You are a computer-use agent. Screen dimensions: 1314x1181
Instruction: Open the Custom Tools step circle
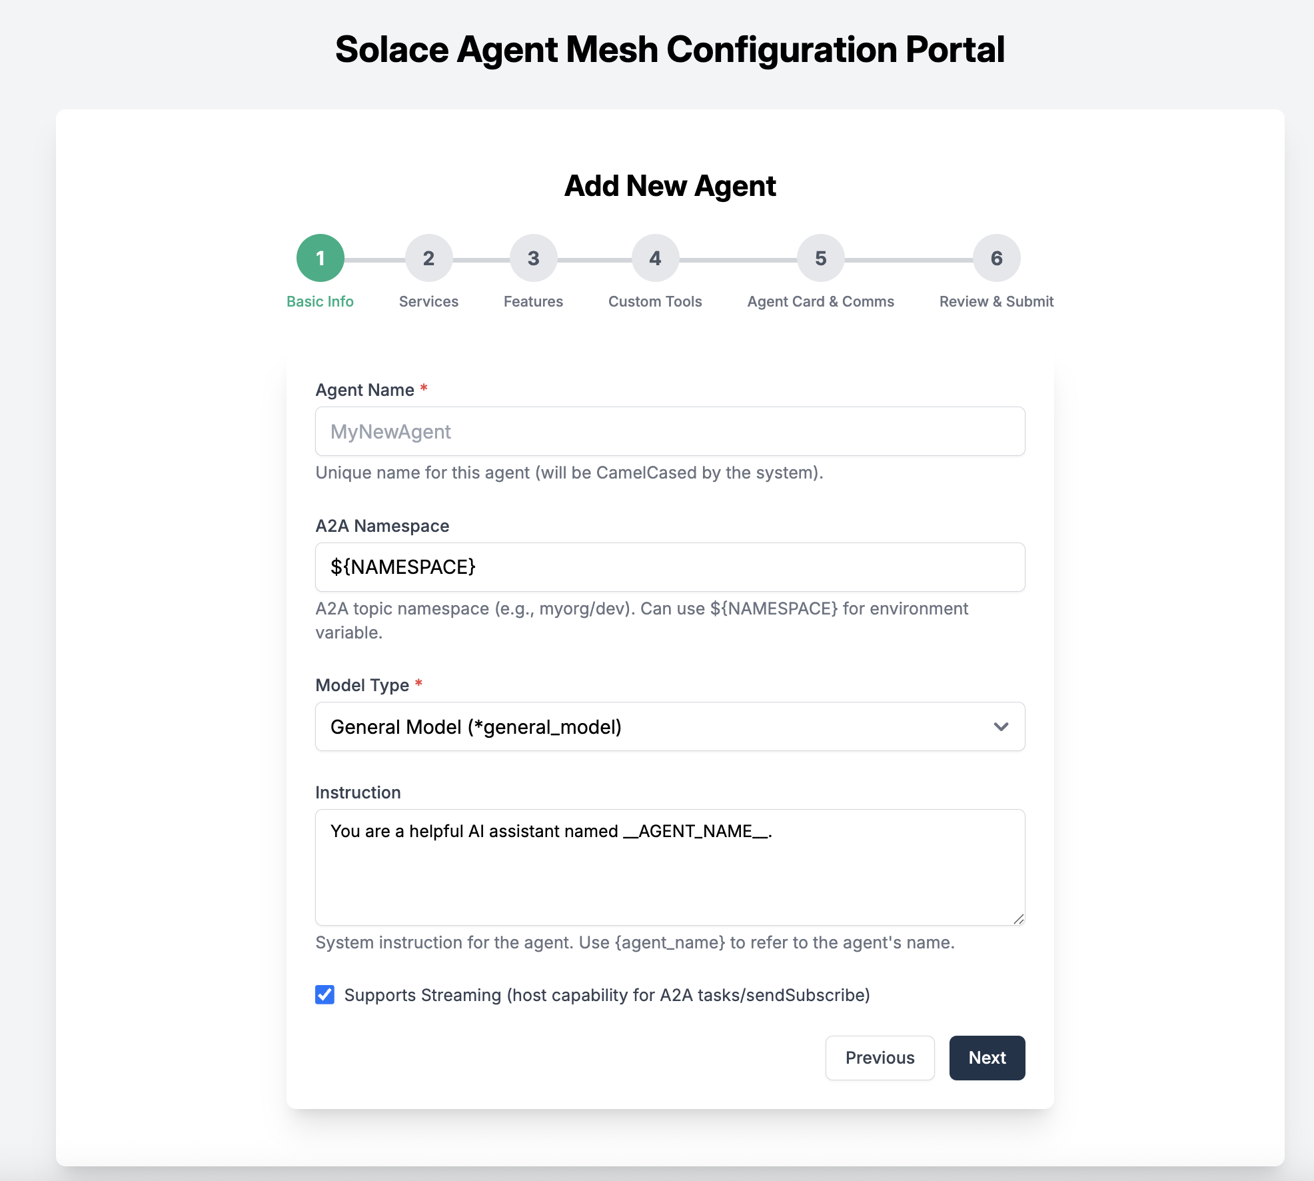coord(654,258)
